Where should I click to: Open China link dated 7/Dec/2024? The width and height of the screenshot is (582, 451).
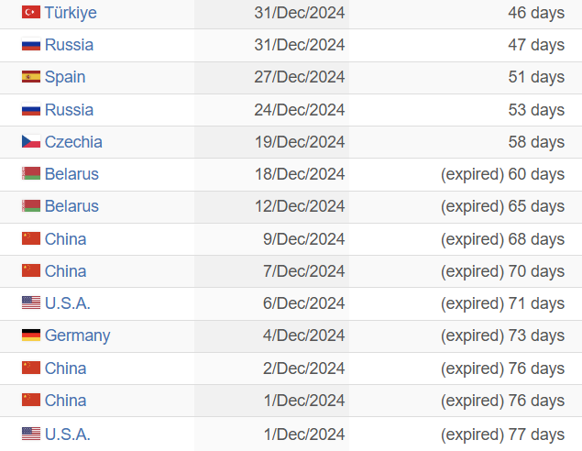[65, 271]
